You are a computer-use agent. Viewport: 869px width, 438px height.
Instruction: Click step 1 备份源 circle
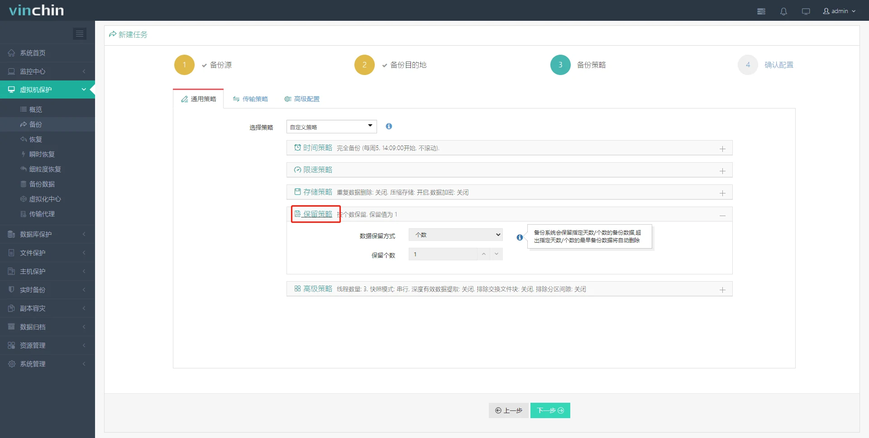tap(184, 65)
